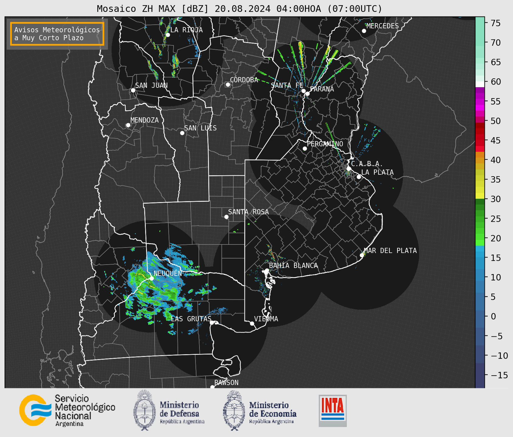Image resolution: width=513 pixels, height=437 pixels.
Task: Click the Ministerio de Economía emblem
Action: click(x=234, y=411)
